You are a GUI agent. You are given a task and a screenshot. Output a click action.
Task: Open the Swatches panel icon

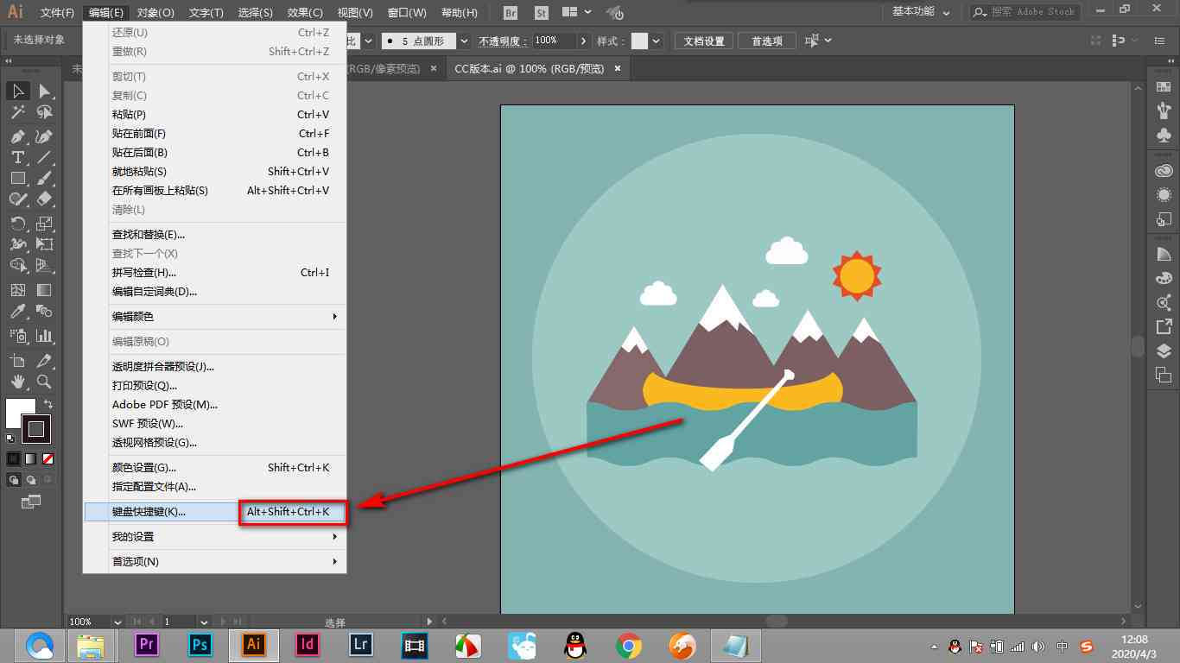(1163, 87)
